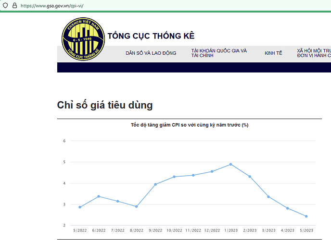This screenshot has width=331, height=240.
Task: Click the 12/2022 x-axis label
Action: click(212, 230)
